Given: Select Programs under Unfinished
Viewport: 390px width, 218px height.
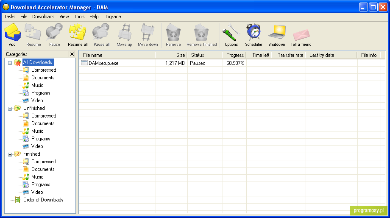Looking at the screenshot, I should [x=41, y=139].
